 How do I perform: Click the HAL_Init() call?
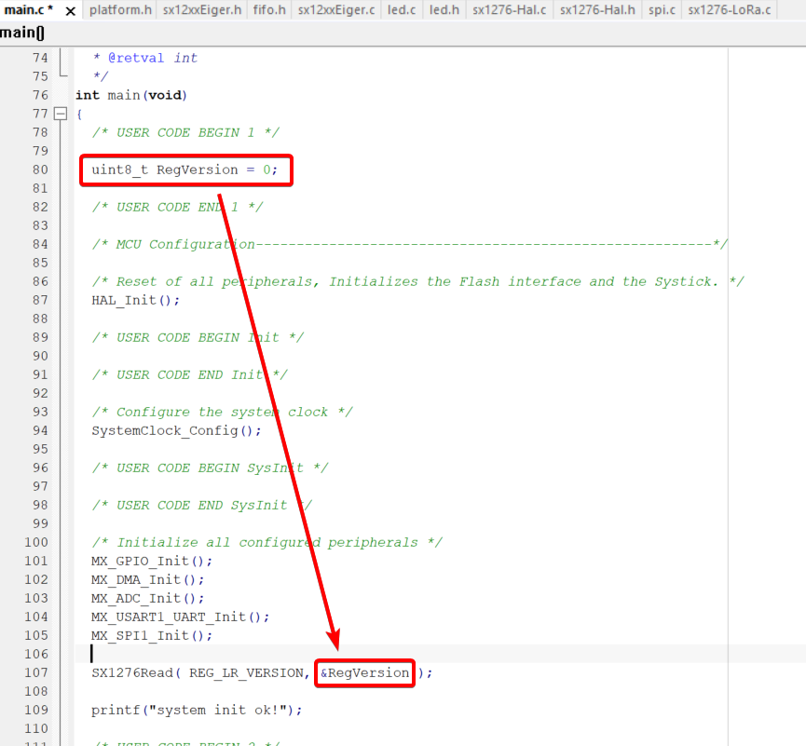coord(135,300)
